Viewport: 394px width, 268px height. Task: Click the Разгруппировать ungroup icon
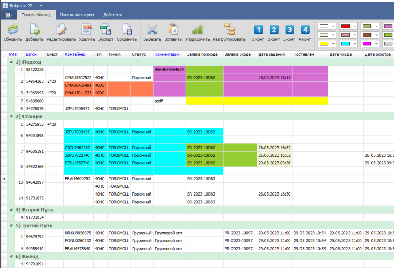click(x=229, y=30)
